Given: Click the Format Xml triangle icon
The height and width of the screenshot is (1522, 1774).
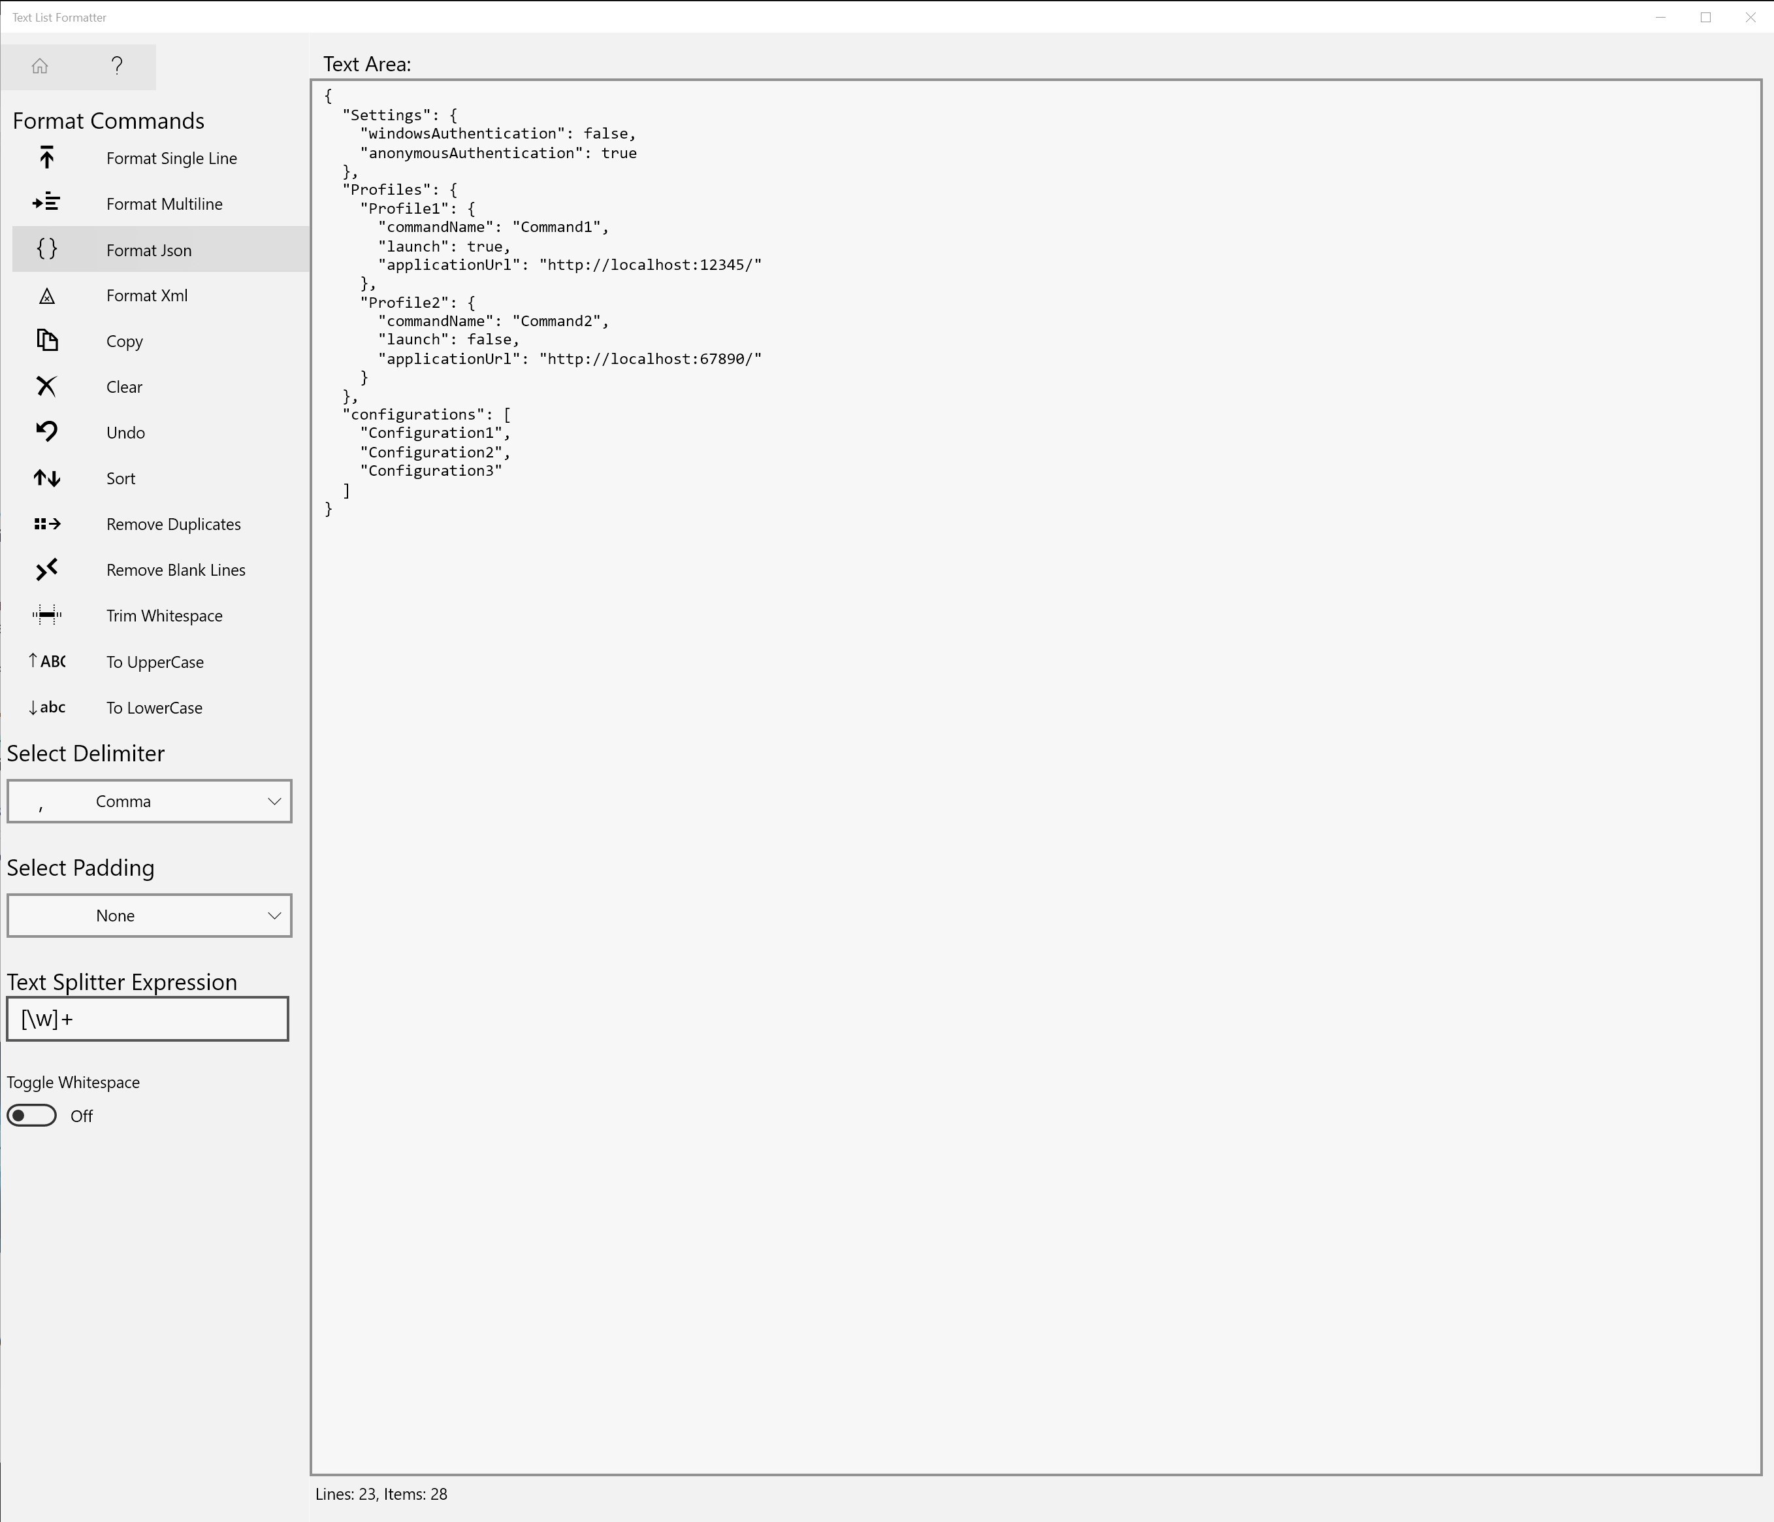Looking at the screenshot, I should (x=47, y=296).
